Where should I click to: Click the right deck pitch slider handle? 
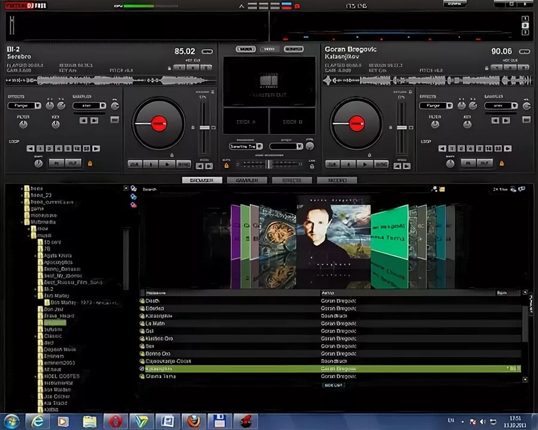point(402,128)
